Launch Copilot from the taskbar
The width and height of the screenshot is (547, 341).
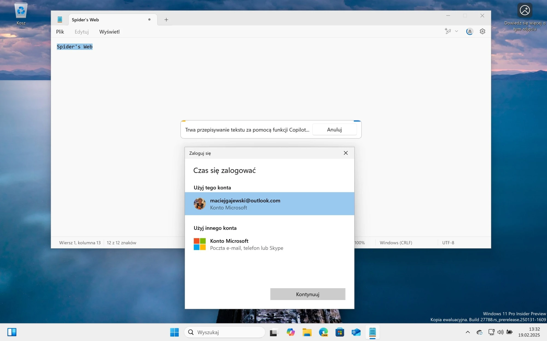(x=290, y=332)
